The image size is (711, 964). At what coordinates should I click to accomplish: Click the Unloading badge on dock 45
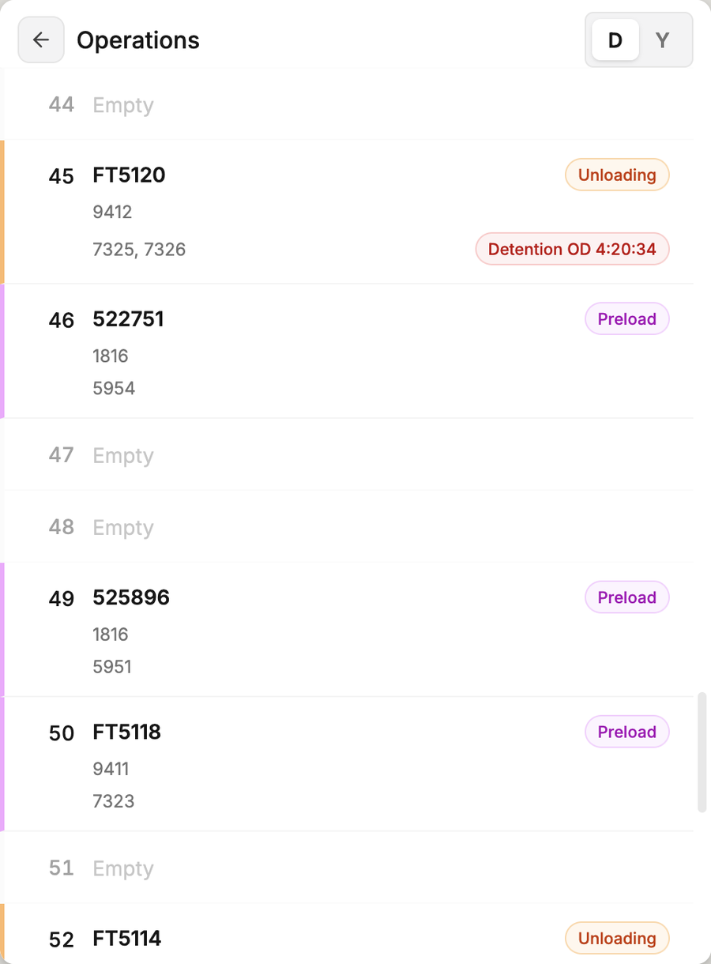[x=617, y=175]
